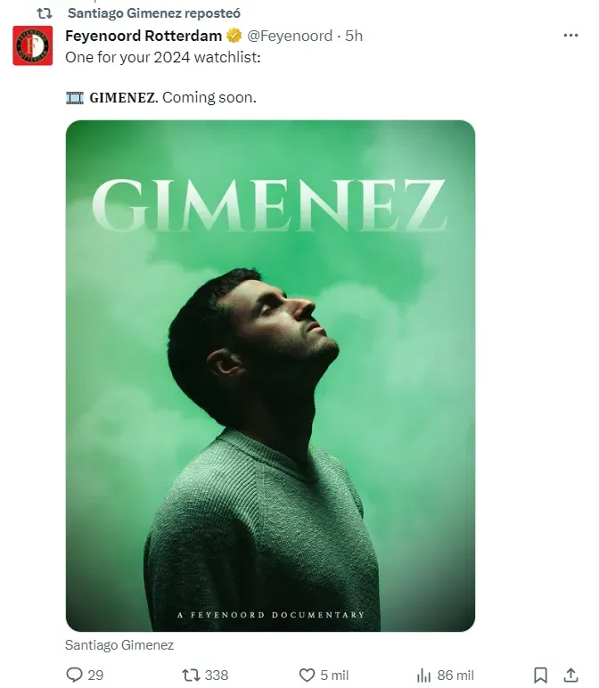Click the 5 mil likes count

[x=334, y=675]
